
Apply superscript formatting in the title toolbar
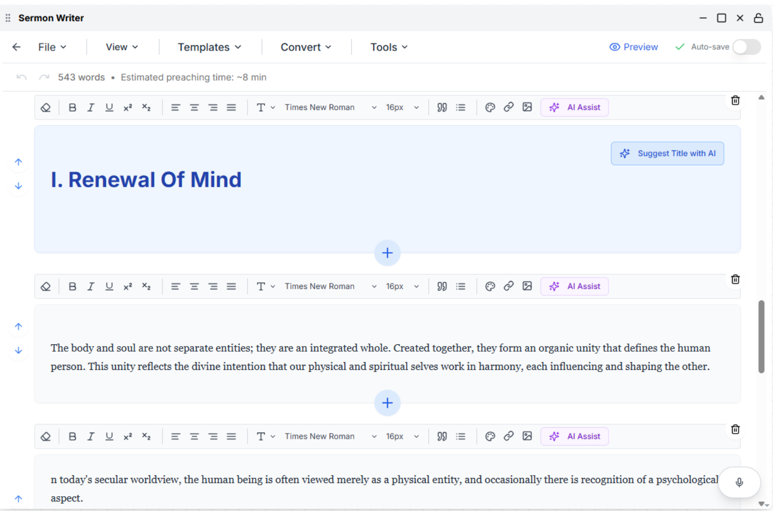128,107
